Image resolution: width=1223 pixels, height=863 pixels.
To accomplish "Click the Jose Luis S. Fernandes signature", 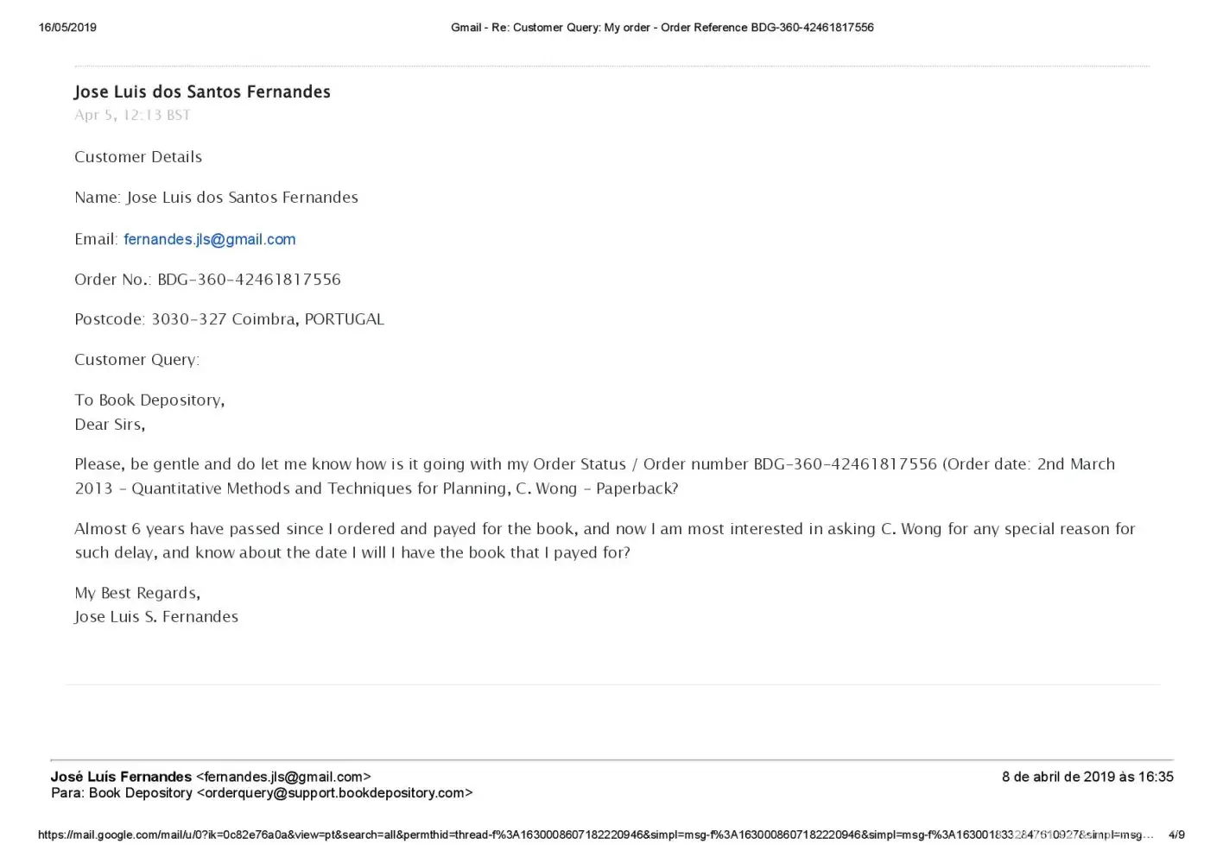I will pos(156,616).
